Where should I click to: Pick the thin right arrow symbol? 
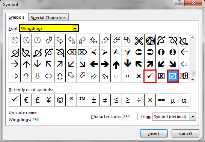(15, 64)
